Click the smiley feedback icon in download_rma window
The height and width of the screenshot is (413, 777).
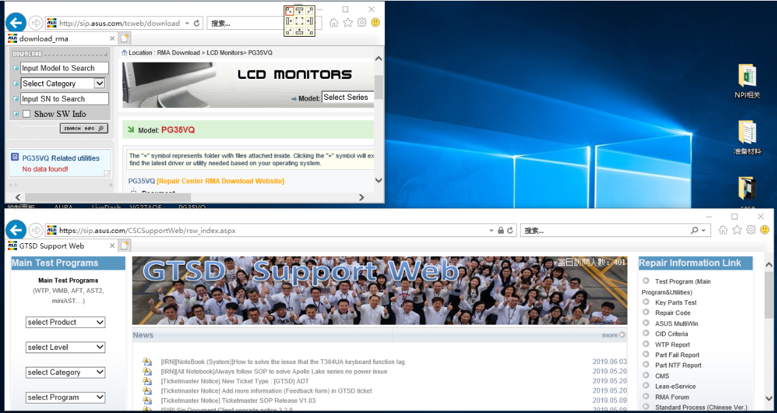376,23
